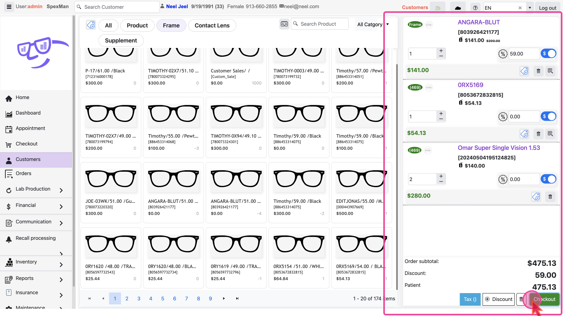Open the hamburger menu in top bar
This screenshot has width=563, height=316.
pyautogui.click(x=9, y=7)
